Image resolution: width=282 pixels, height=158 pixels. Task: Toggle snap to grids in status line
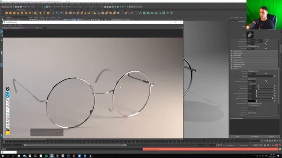57,7
